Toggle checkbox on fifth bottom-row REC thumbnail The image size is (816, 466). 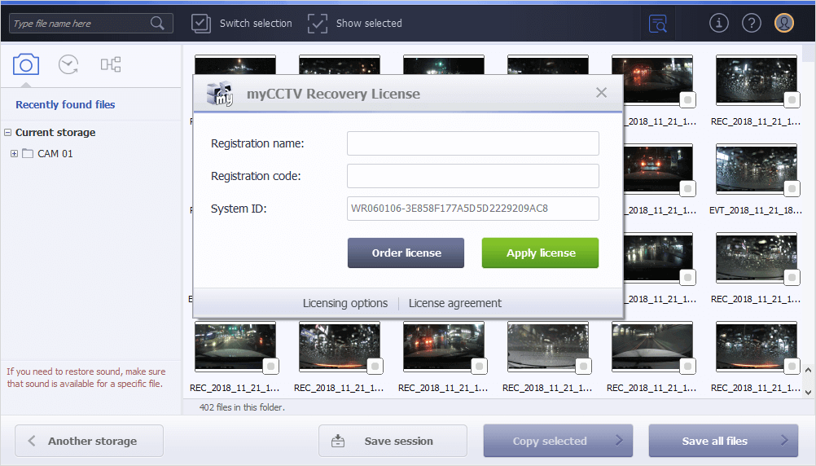click(688, 366)
